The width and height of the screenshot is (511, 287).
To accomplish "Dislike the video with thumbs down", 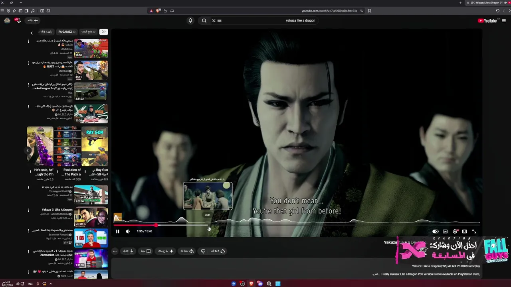I will 203,251.
